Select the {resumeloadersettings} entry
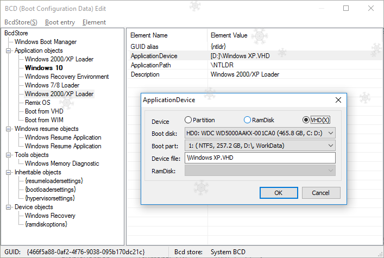 tap(54, 181)
